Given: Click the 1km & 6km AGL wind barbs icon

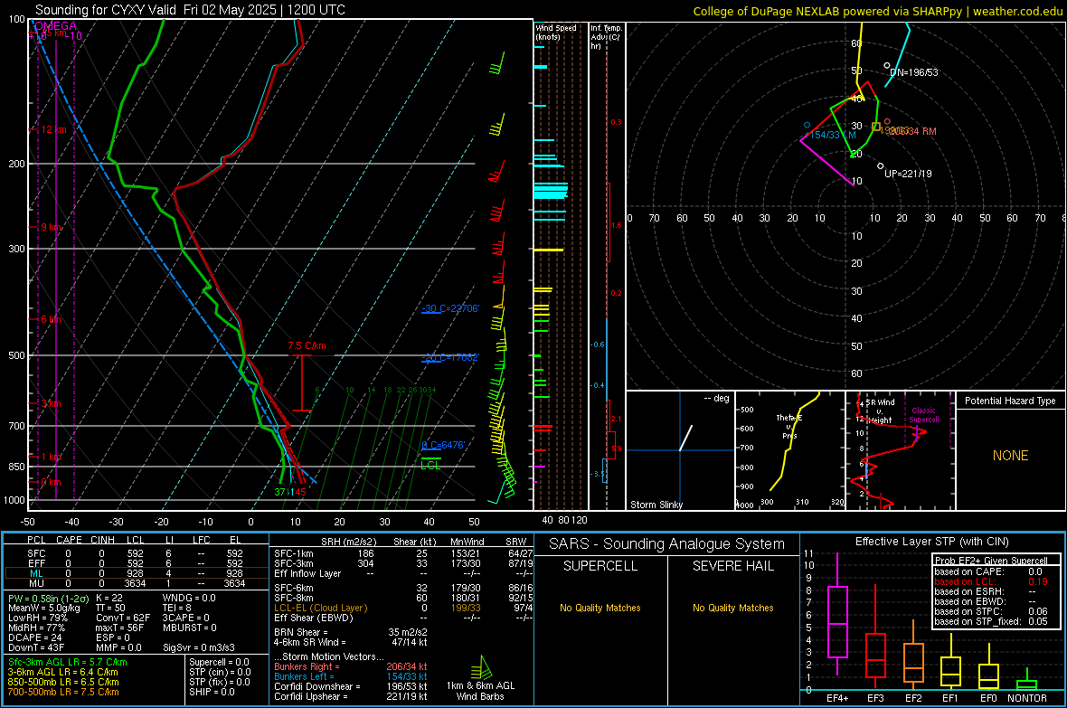Looking at the screenshot, I should point(482,667).
